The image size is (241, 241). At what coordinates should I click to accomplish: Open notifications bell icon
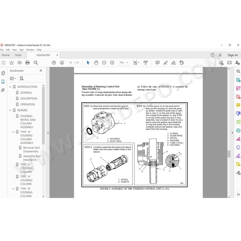tap(220, 55)
